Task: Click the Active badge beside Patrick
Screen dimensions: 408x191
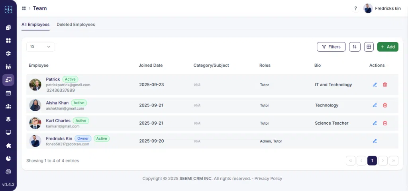Action: click(70, 79)
